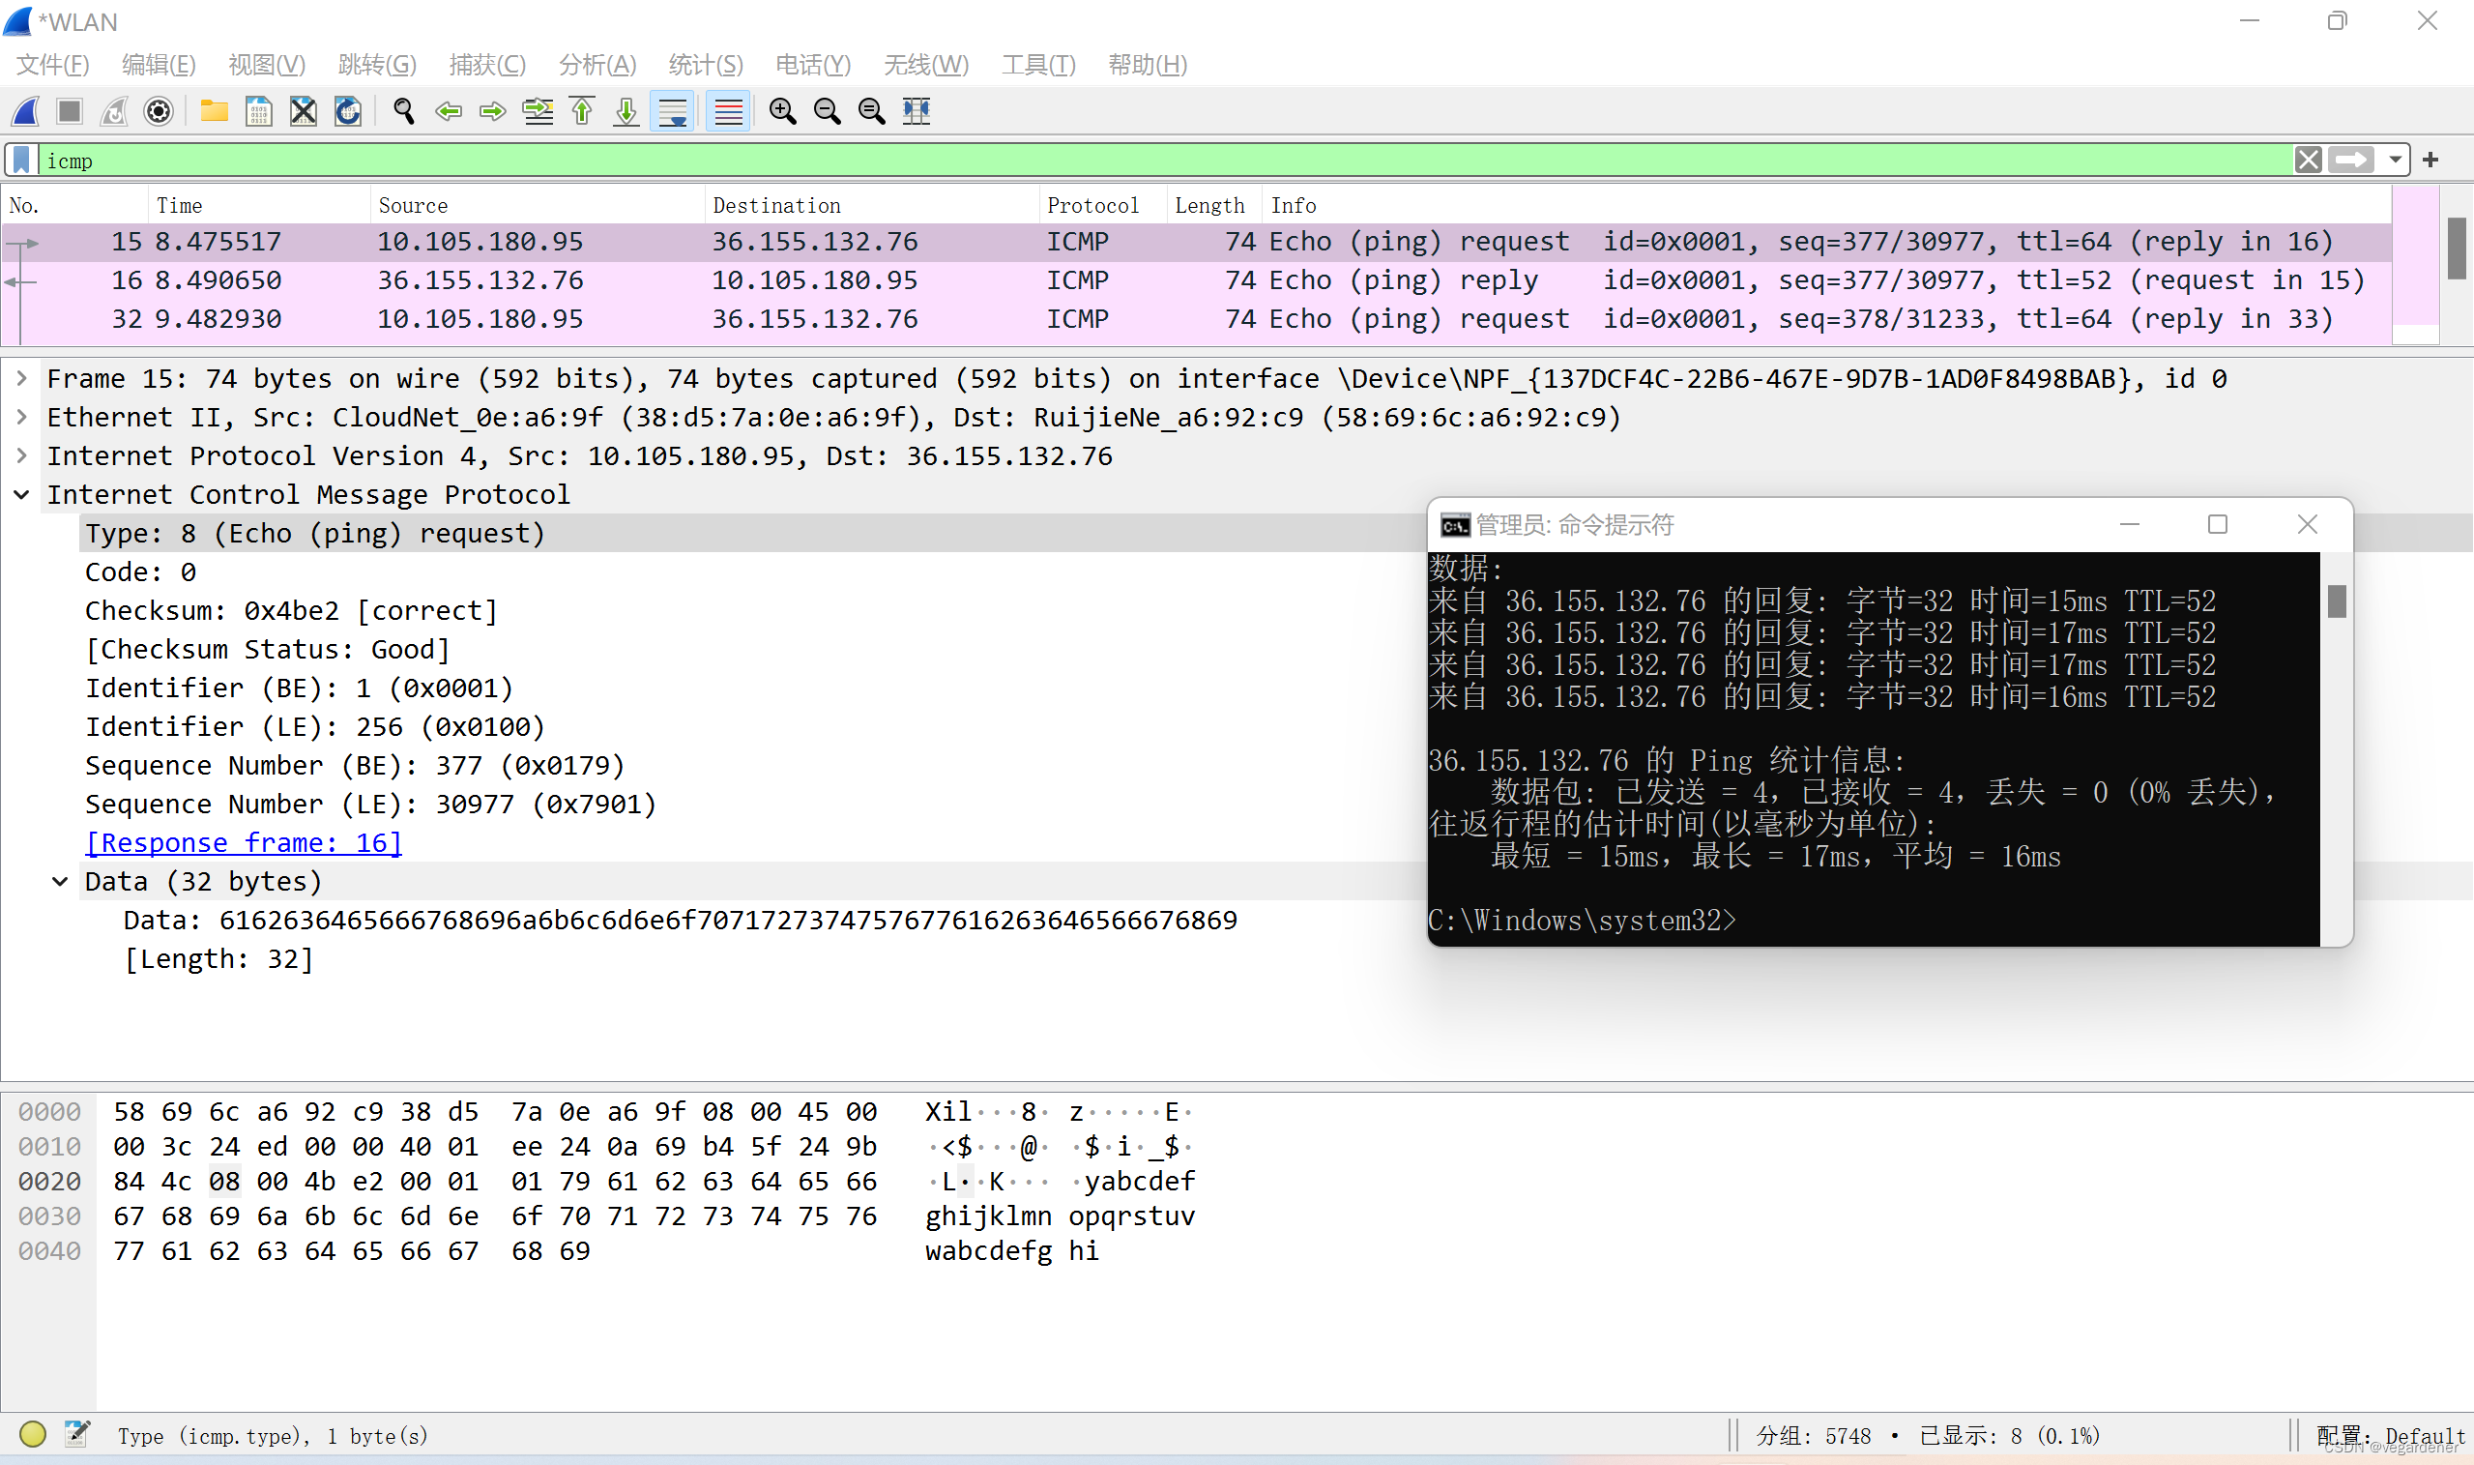
Task: Toggle auto-scroll during live capture
Action: click(673, 111)
